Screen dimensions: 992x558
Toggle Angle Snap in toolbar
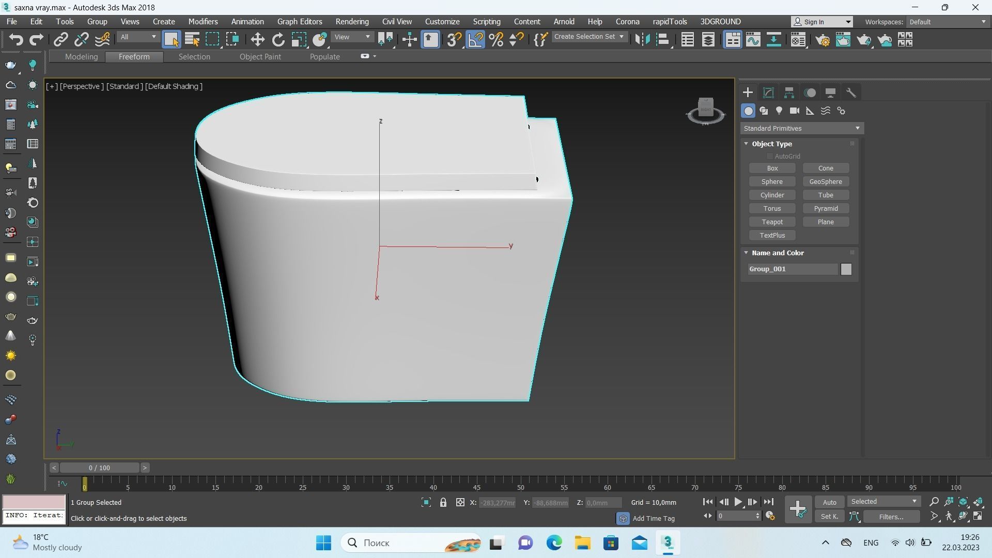475,40
